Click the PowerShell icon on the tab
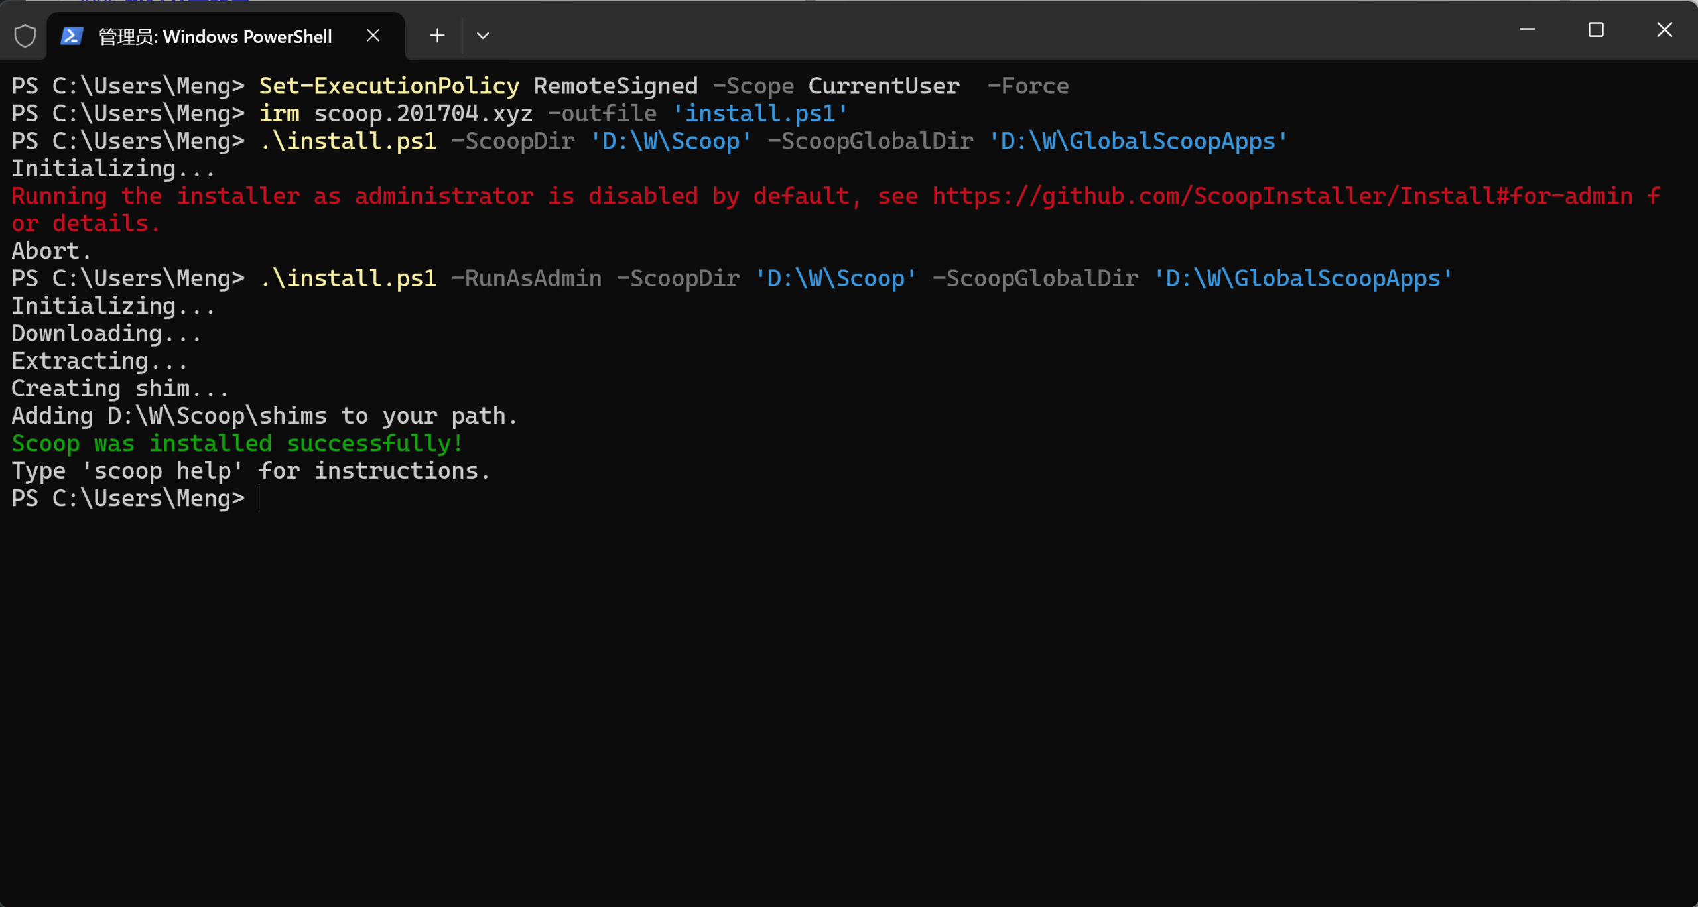Image resolution: width=1698 pixels, height=907 pixels. pos(71,34)
